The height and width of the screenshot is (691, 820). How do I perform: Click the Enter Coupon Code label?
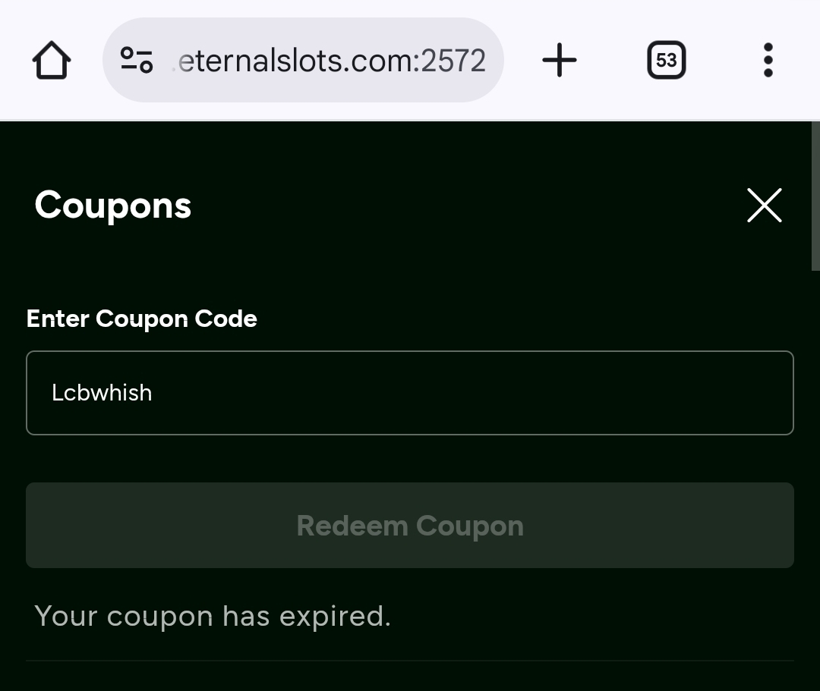click(142, 319)
